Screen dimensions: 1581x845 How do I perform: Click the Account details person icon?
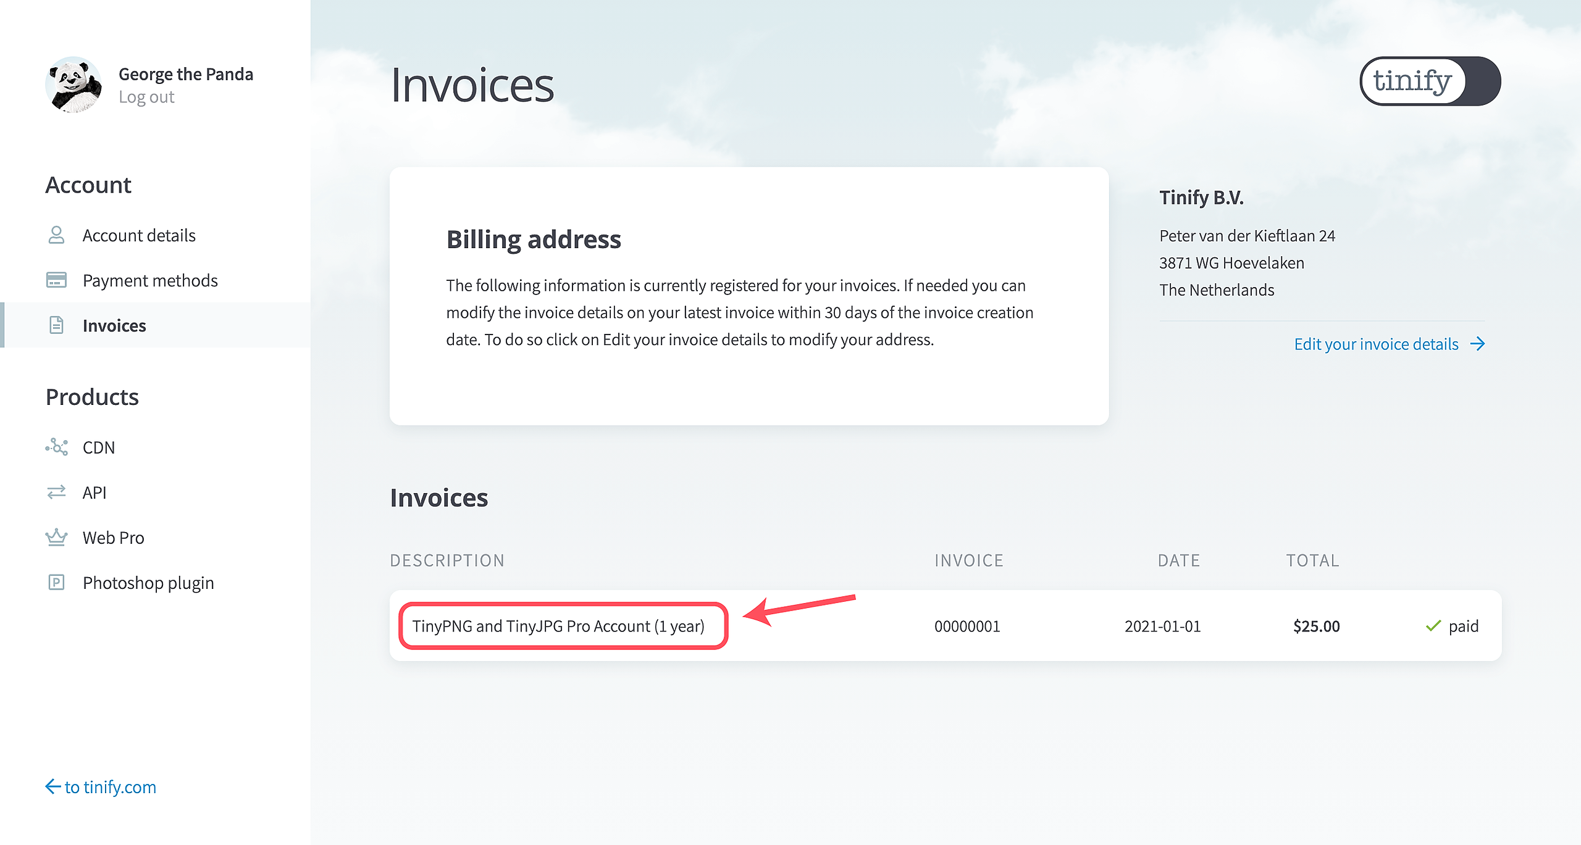56,235
